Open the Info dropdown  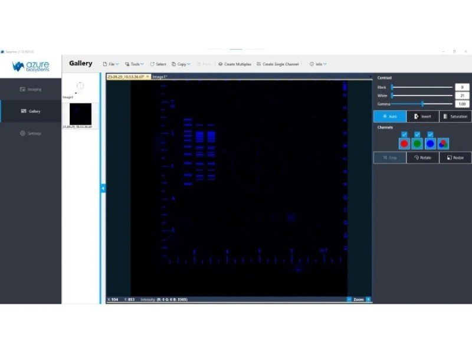pyautogui.click(x=317, y=64)
